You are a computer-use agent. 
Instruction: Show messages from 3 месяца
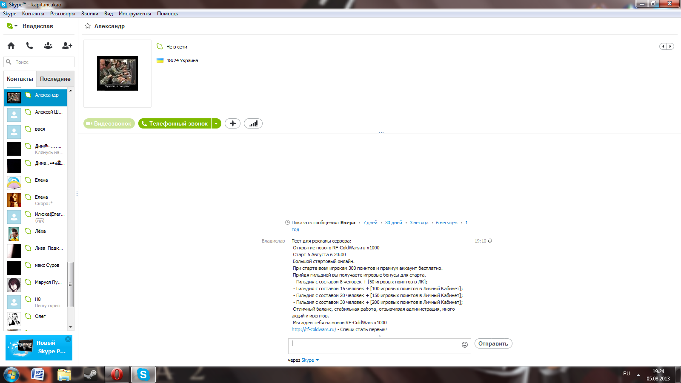[x=419, y=223]
